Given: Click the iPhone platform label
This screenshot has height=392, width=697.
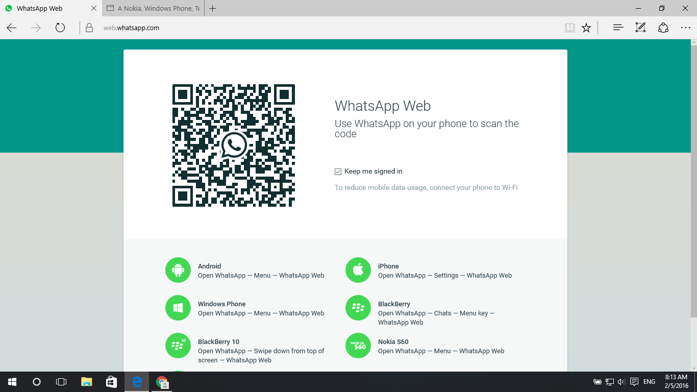Looking at the screenshot, I should pos(388,266).
